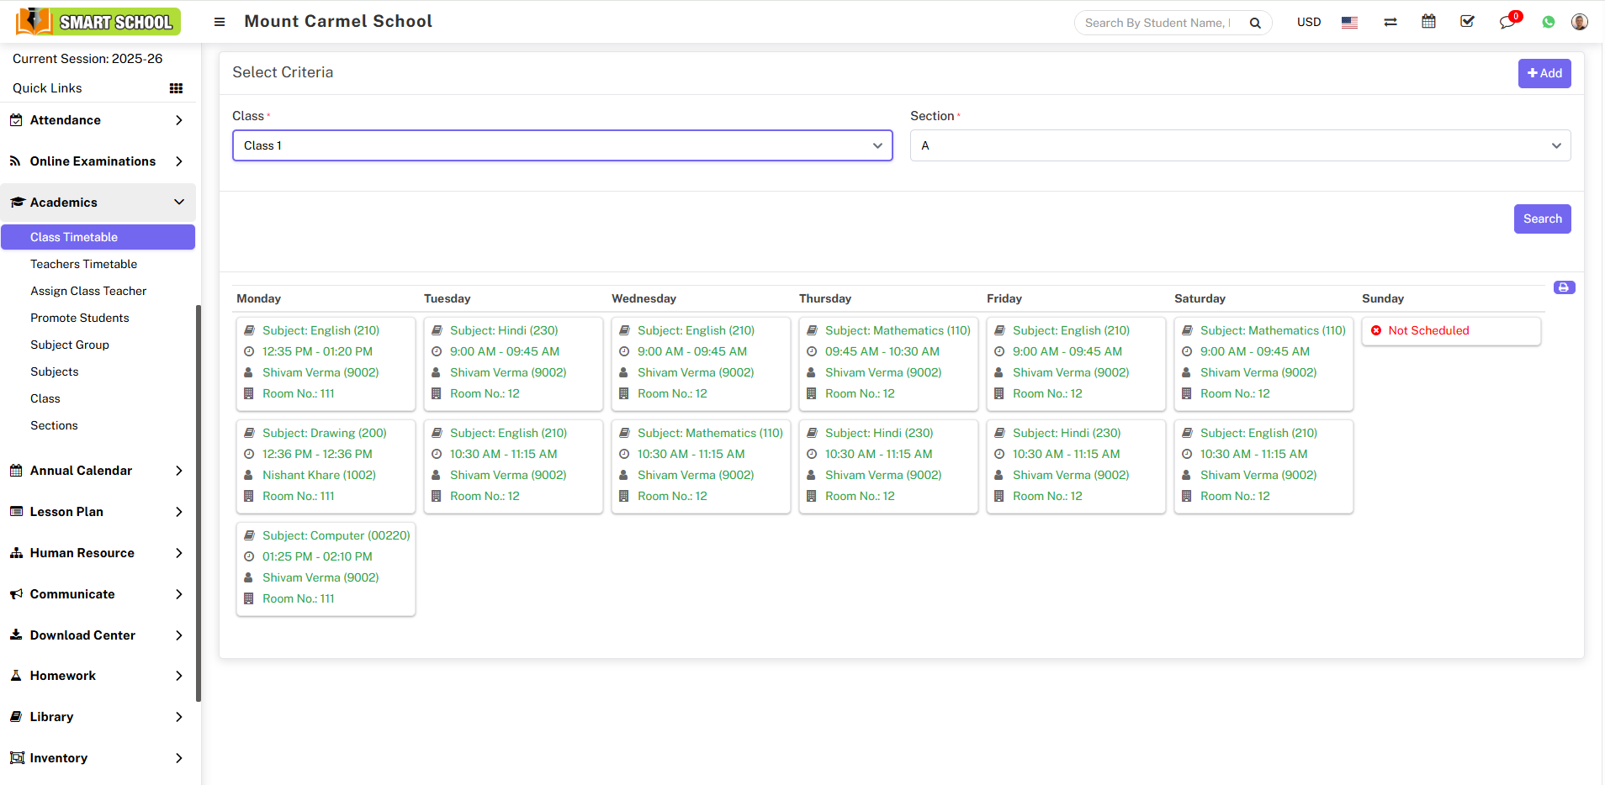The image size is (1605, 785).
Task: Open the task checklist icon
Action: (1467, 22)
